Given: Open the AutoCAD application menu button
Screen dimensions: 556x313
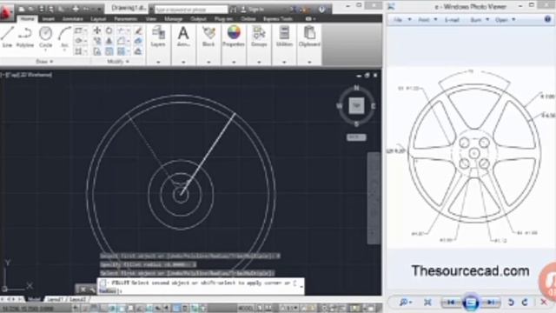Looking at the screenshot, I should pos(6,12).
